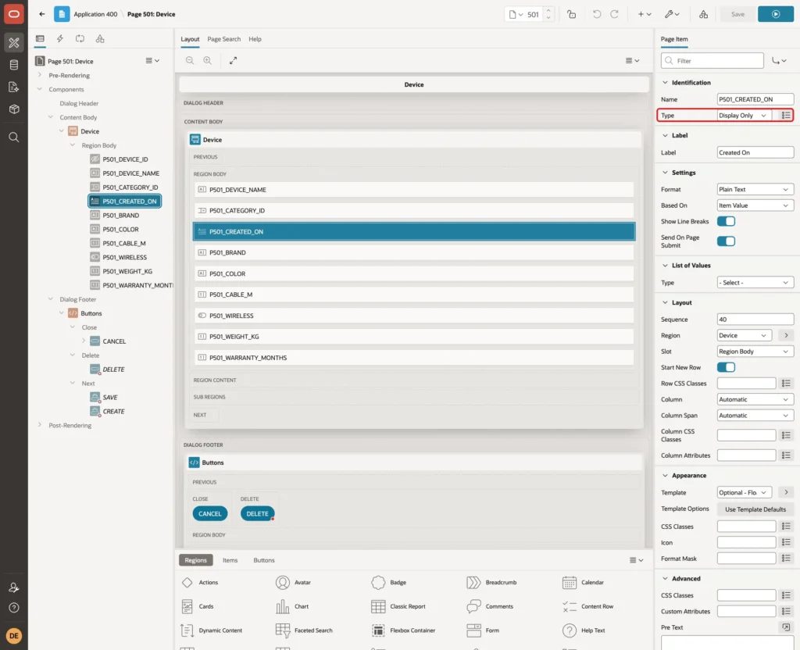Click the Save button
The image size is (800, 650).
[737, 14]
